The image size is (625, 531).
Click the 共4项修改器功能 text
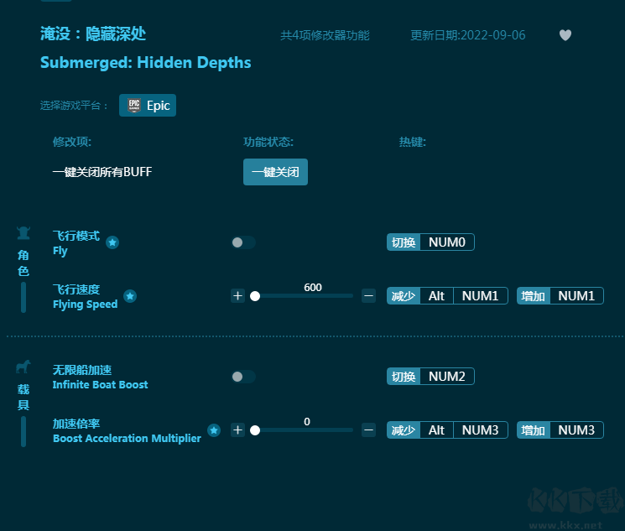(x=325, y=35)
